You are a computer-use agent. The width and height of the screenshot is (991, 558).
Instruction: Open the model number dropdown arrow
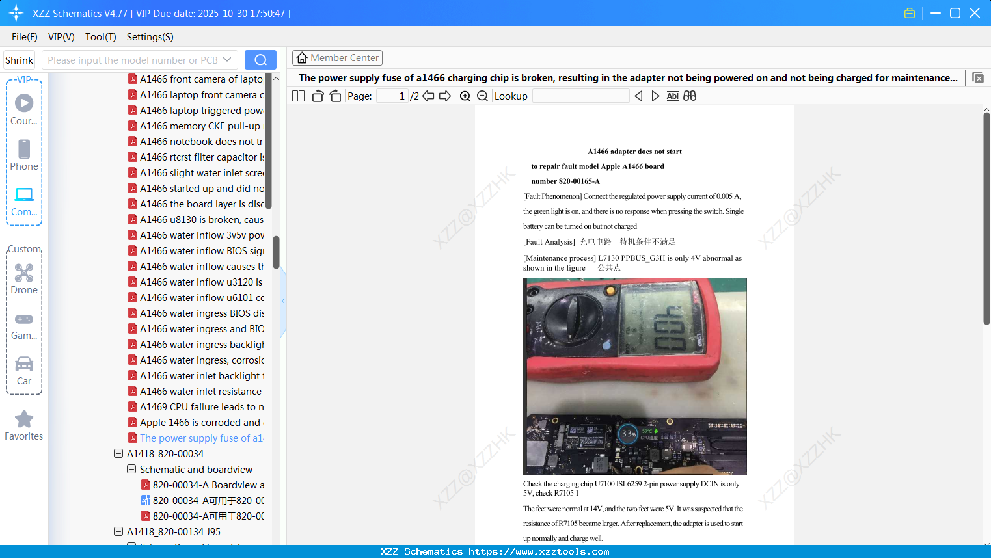coord(227,60)
